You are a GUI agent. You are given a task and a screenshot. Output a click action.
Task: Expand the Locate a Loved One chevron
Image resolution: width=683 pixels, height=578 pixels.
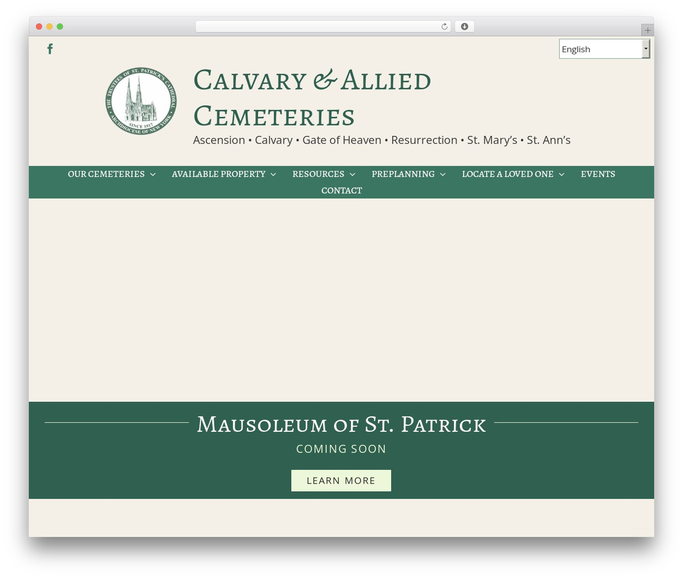[x=561, y=174]
